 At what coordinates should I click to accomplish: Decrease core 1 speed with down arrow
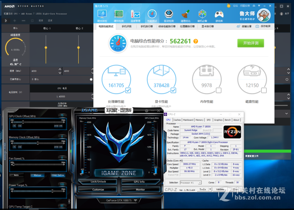pyautogui.click(x=60, y=73)
